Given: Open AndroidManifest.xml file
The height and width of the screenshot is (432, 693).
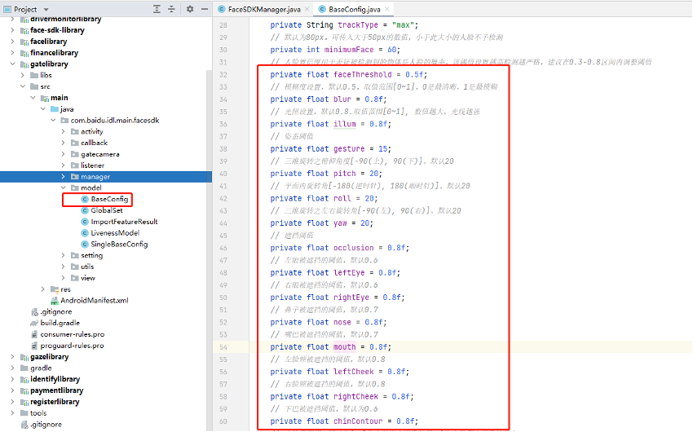Looking at the screenshot, I should click(x=94, y=301).
